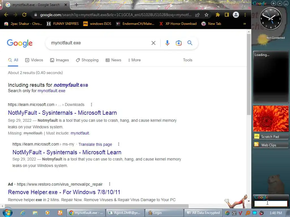The height and width of the screenshot is (217, 290).
Task: Open the UC Browser taskbar icon
Action: tap(60, 213)
